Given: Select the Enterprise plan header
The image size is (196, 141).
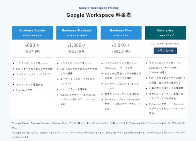Looking at the screenshot, I should click(165, 33).
